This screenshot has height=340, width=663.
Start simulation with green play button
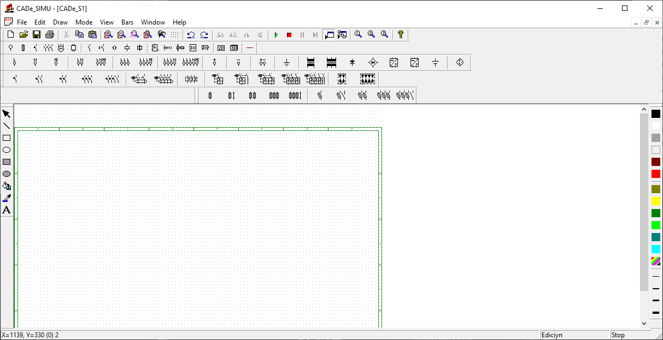click(x=276, y=34)
